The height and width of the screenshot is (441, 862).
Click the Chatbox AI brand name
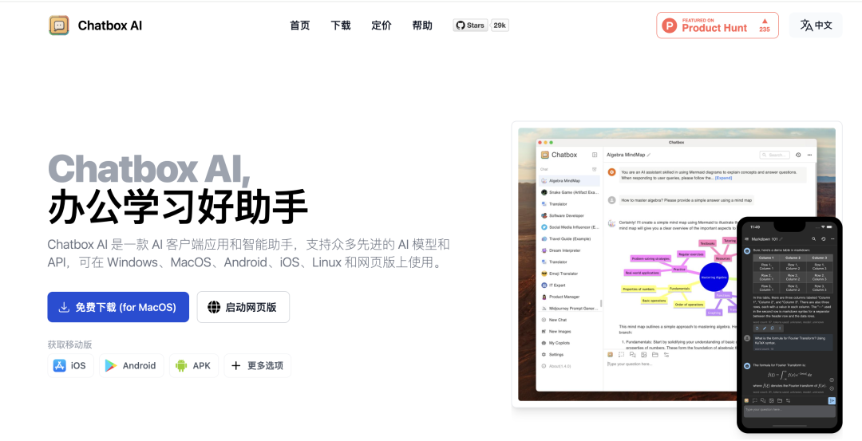click(110, 26)
